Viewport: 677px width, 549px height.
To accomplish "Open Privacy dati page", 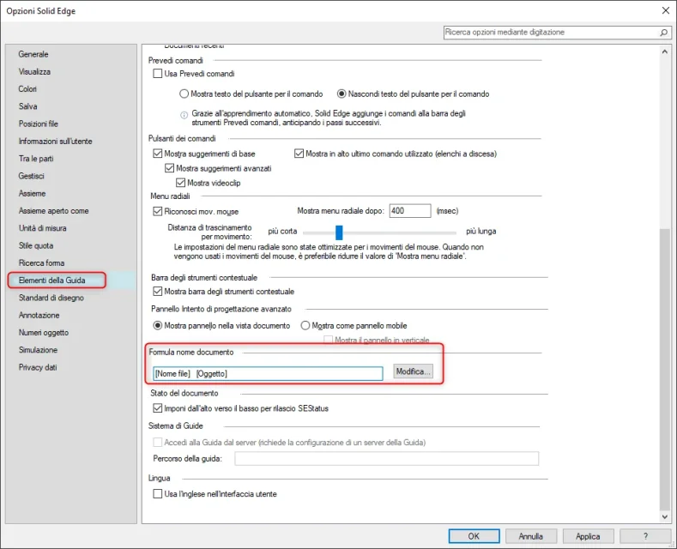I will click(x=38, y=367).
